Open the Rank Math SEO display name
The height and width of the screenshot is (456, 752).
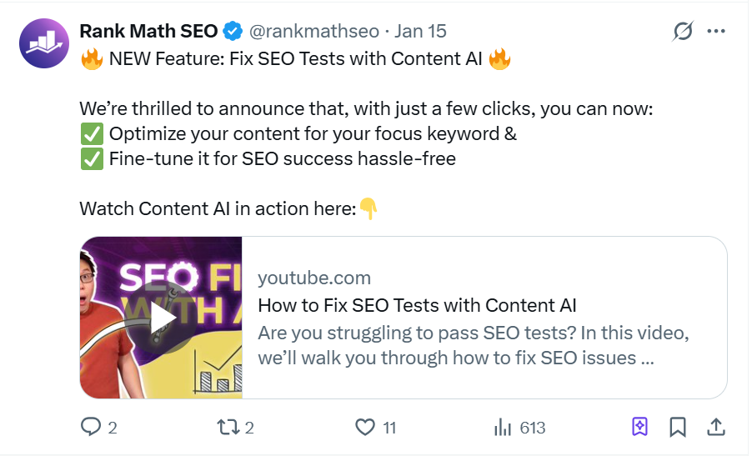[148, 31]
